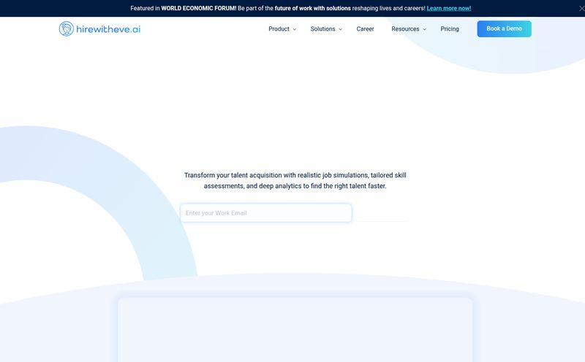
Task: Navigate to Pricing
Action: tap(450, 28)
